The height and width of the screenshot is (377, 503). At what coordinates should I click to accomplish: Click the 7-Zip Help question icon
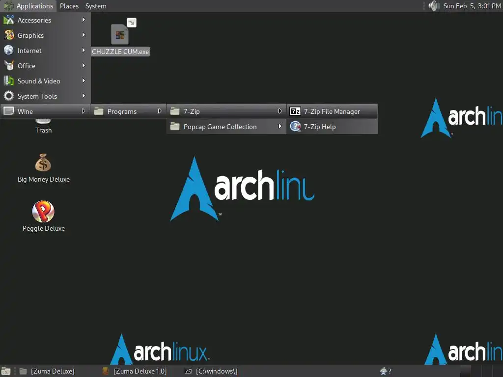[x=295, y=126]
